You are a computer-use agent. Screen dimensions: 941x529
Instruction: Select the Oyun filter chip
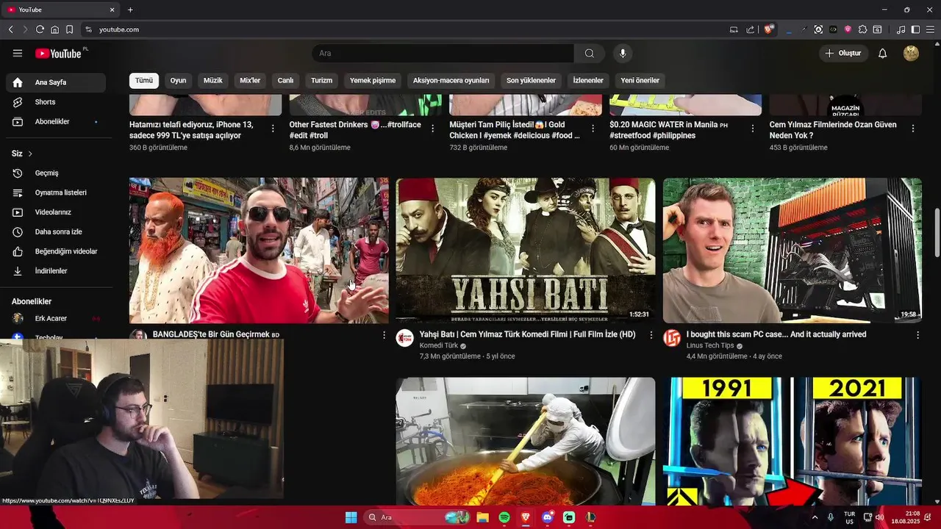(x=178, y=80)
